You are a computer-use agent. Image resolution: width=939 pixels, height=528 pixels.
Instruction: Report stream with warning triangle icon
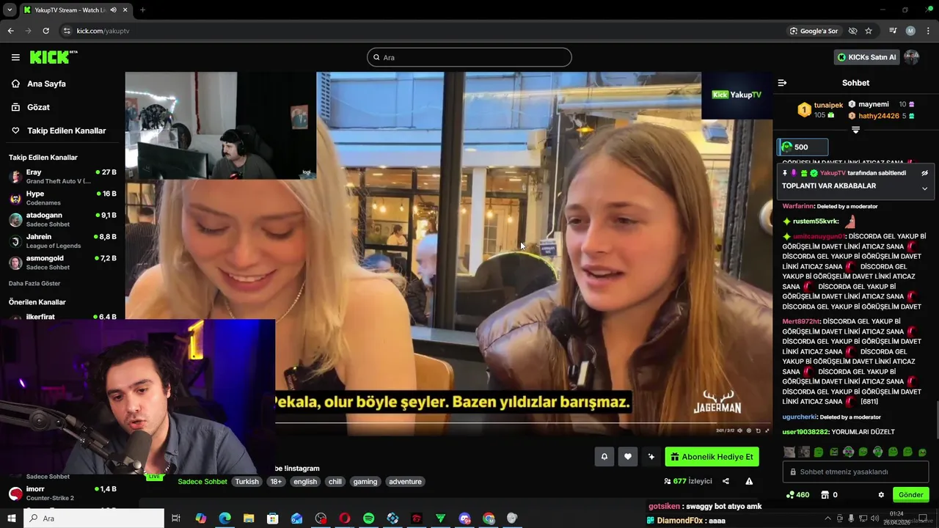749,482
